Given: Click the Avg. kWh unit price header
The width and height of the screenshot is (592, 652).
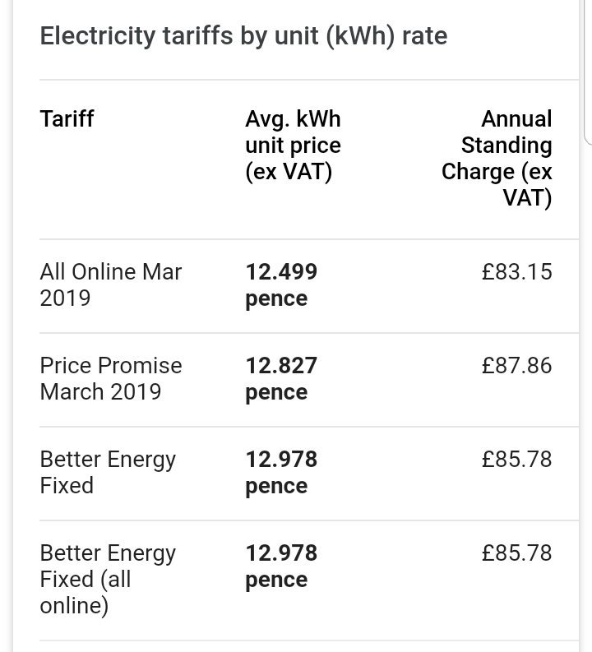Looking at the screenshot, I should [293, 146].
